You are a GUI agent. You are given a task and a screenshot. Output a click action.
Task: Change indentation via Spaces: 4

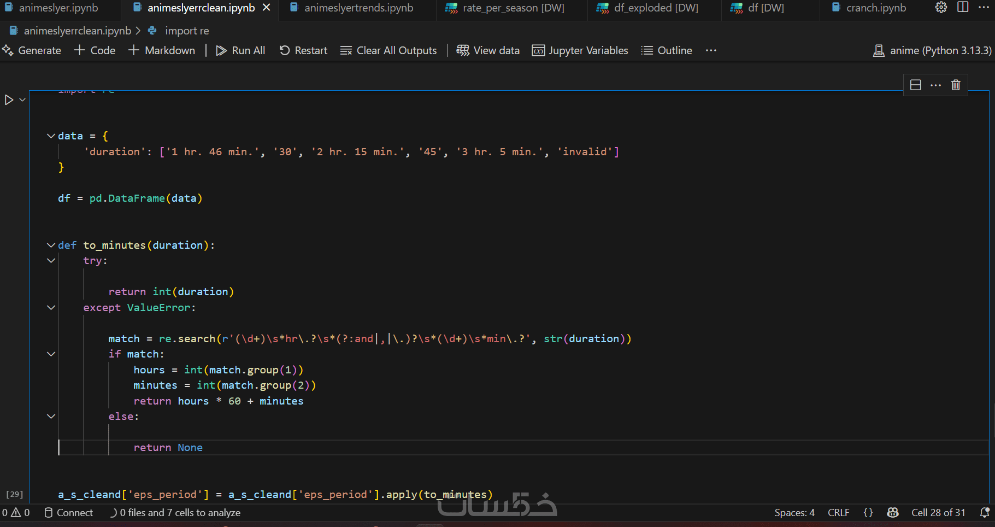coord(794,513)
